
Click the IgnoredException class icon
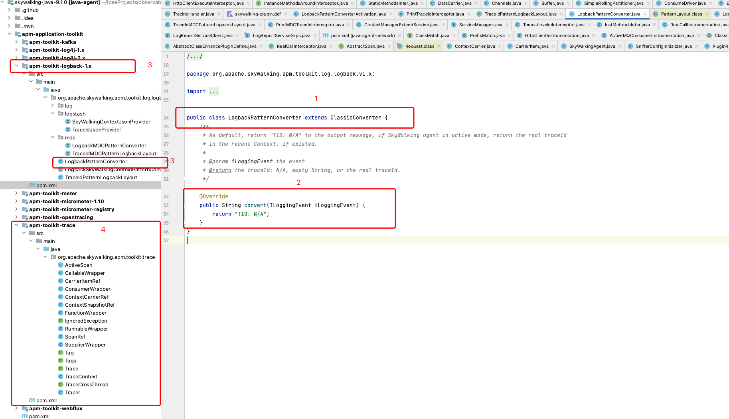61,321
